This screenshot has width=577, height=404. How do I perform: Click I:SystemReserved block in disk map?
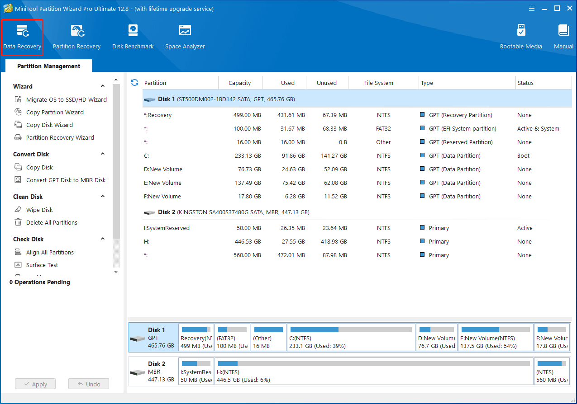196,371
